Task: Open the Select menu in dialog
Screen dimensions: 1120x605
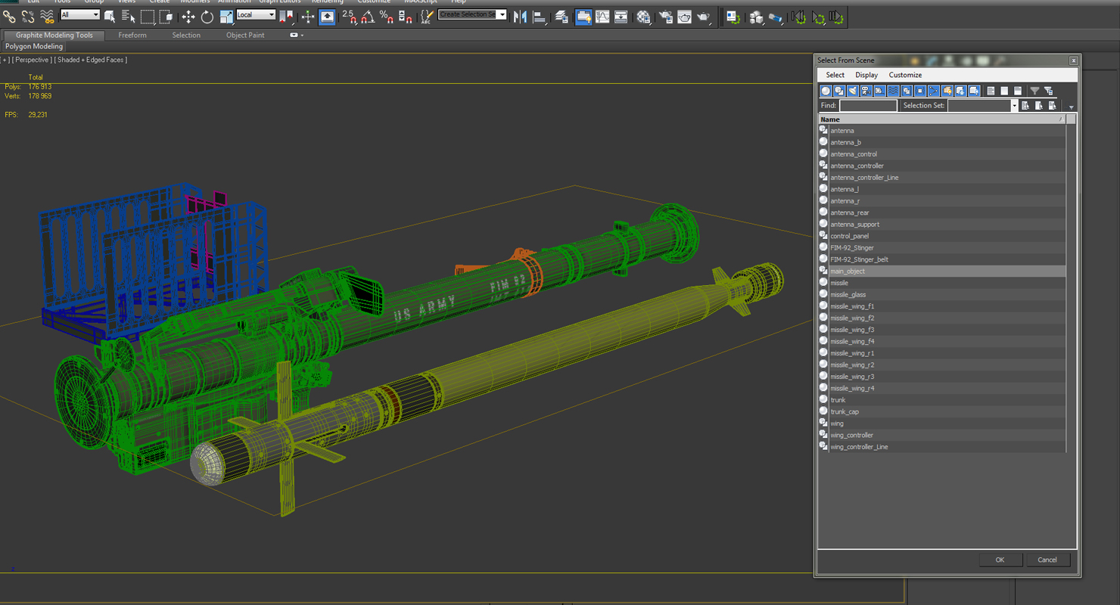Action: (835, 75)
